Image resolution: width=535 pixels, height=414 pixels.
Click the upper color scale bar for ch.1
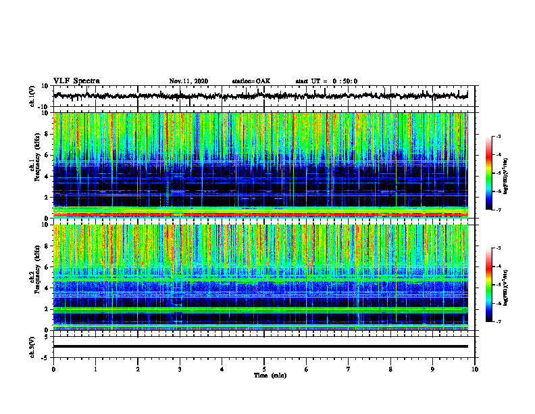tap(488, 173)
